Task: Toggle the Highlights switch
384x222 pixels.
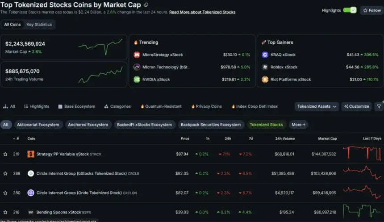Action: point(350,10)
